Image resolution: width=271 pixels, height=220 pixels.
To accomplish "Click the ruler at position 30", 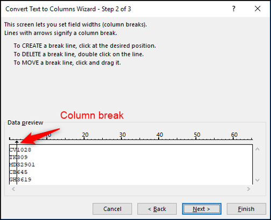I will [122, 138].
